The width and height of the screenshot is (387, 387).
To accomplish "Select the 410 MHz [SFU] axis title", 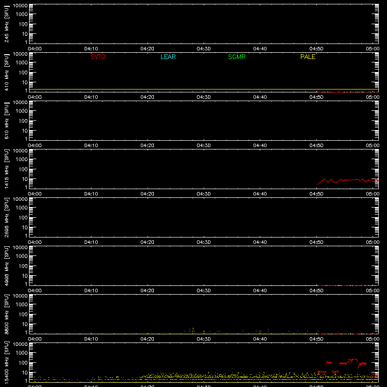I will pyautogui.click(x=6, y=72).
